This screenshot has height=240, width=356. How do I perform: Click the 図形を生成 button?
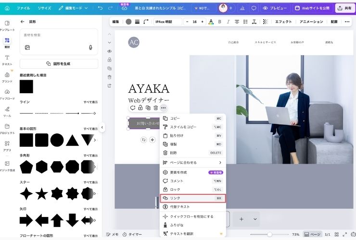point(59,64)
